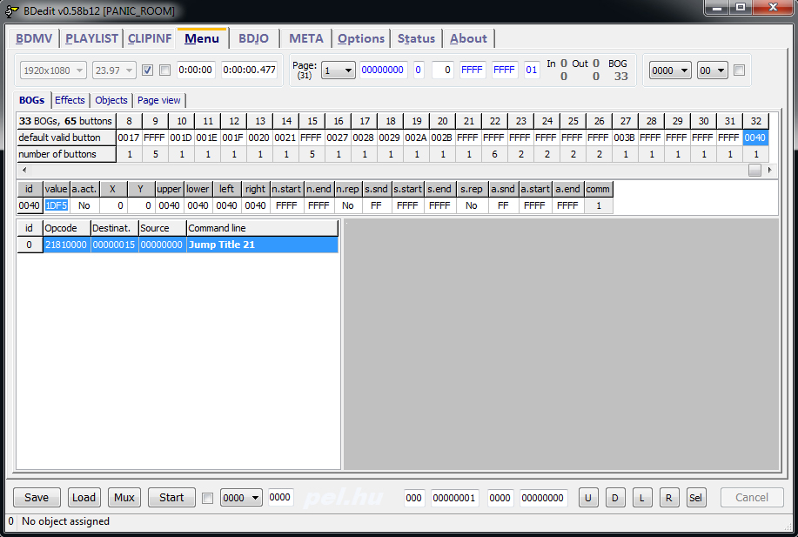The width and height of the screenshot is (798, 537).
Task: Select BOG column 22 header
Action: (494, 121)
